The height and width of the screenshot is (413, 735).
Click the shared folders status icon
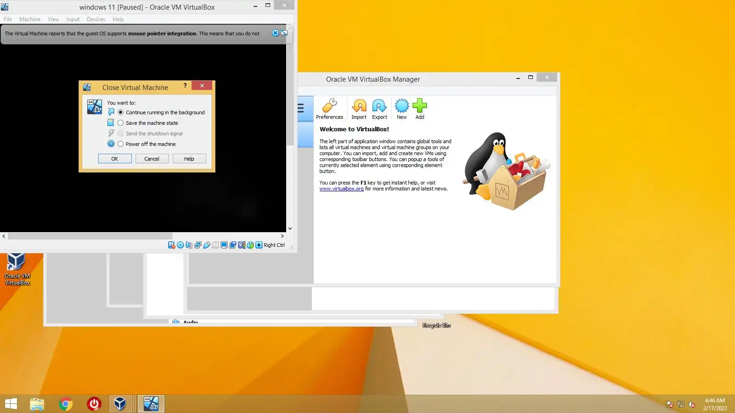tap(215, 245)
